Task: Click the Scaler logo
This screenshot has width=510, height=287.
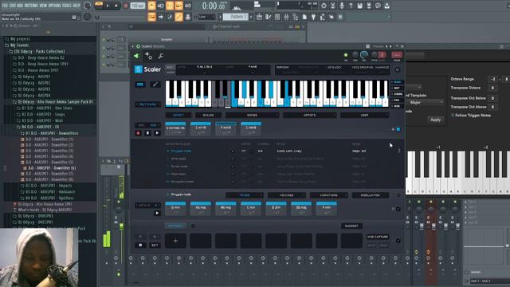Action: coord(147,69)
